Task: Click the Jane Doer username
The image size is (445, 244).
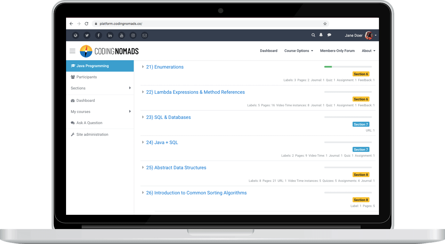Action: tap(354, 35)
